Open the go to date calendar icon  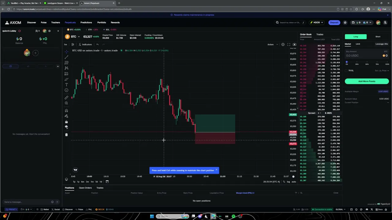107,182
